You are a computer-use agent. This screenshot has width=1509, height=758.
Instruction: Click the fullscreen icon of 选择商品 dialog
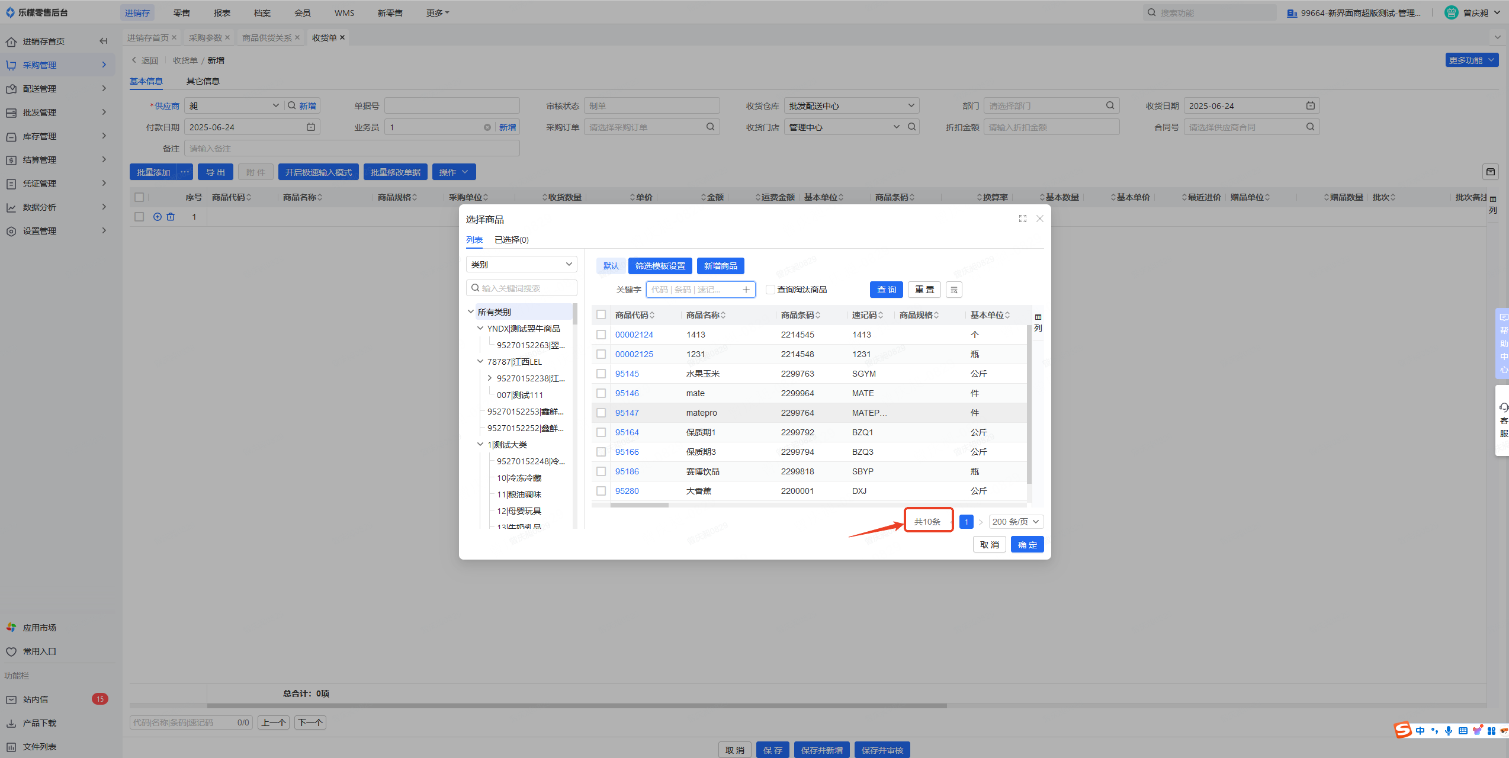(1022, 219)
